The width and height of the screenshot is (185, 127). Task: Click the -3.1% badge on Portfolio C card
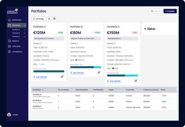(134, 33)
